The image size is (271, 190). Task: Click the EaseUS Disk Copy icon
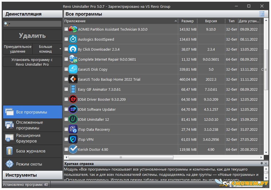[x=73, y=69]
